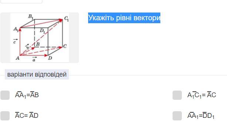Open the cube diagram image
The height and width of the screenshot is (137, 227).
40,38
